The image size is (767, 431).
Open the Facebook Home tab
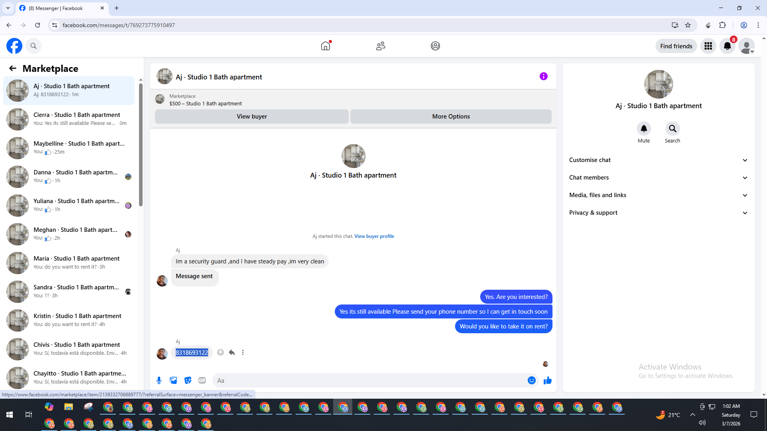326,46
